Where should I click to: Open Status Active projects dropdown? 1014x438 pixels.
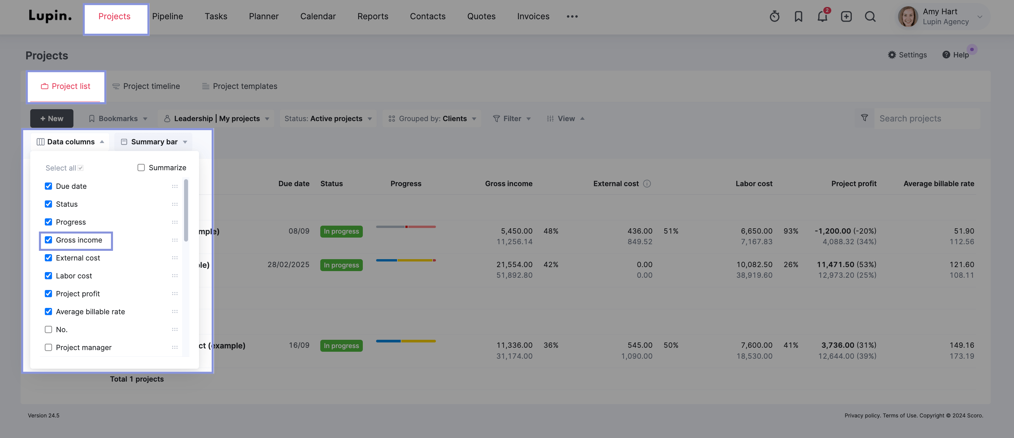[x=328, y=118]
